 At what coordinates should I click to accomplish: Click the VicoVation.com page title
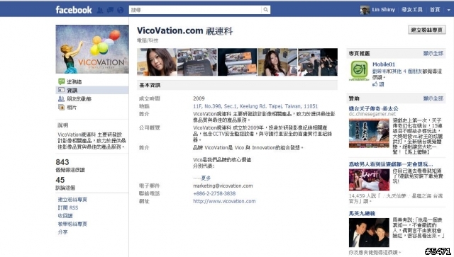coord(184,30)
